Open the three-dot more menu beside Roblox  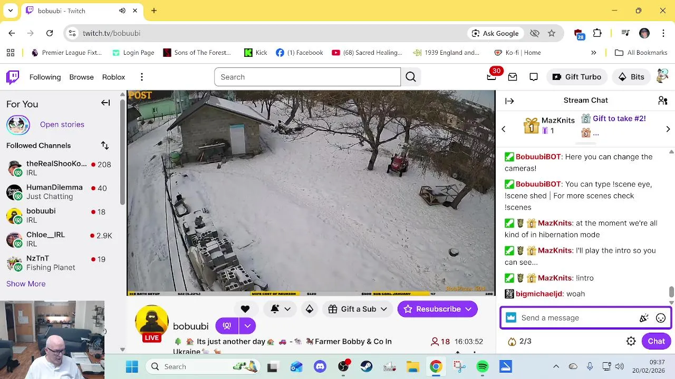click(x=142, y=77)
